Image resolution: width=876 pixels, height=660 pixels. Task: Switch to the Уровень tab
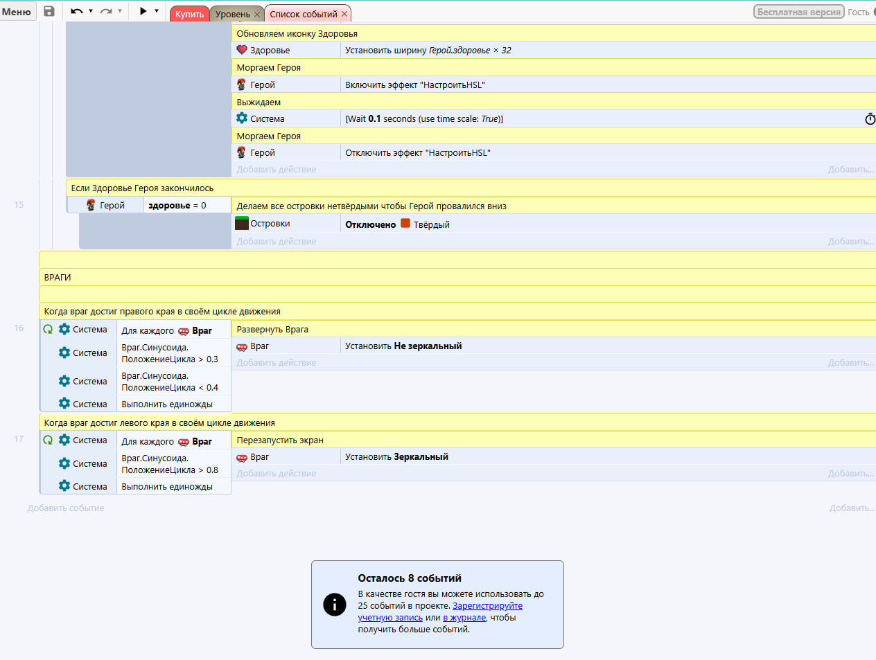coord(232,14)
